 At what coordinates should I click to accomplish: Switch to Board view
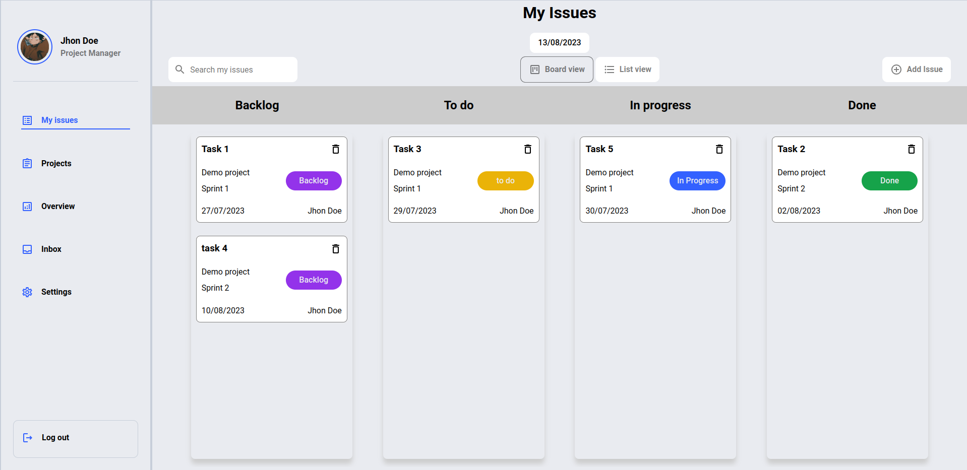557,70
